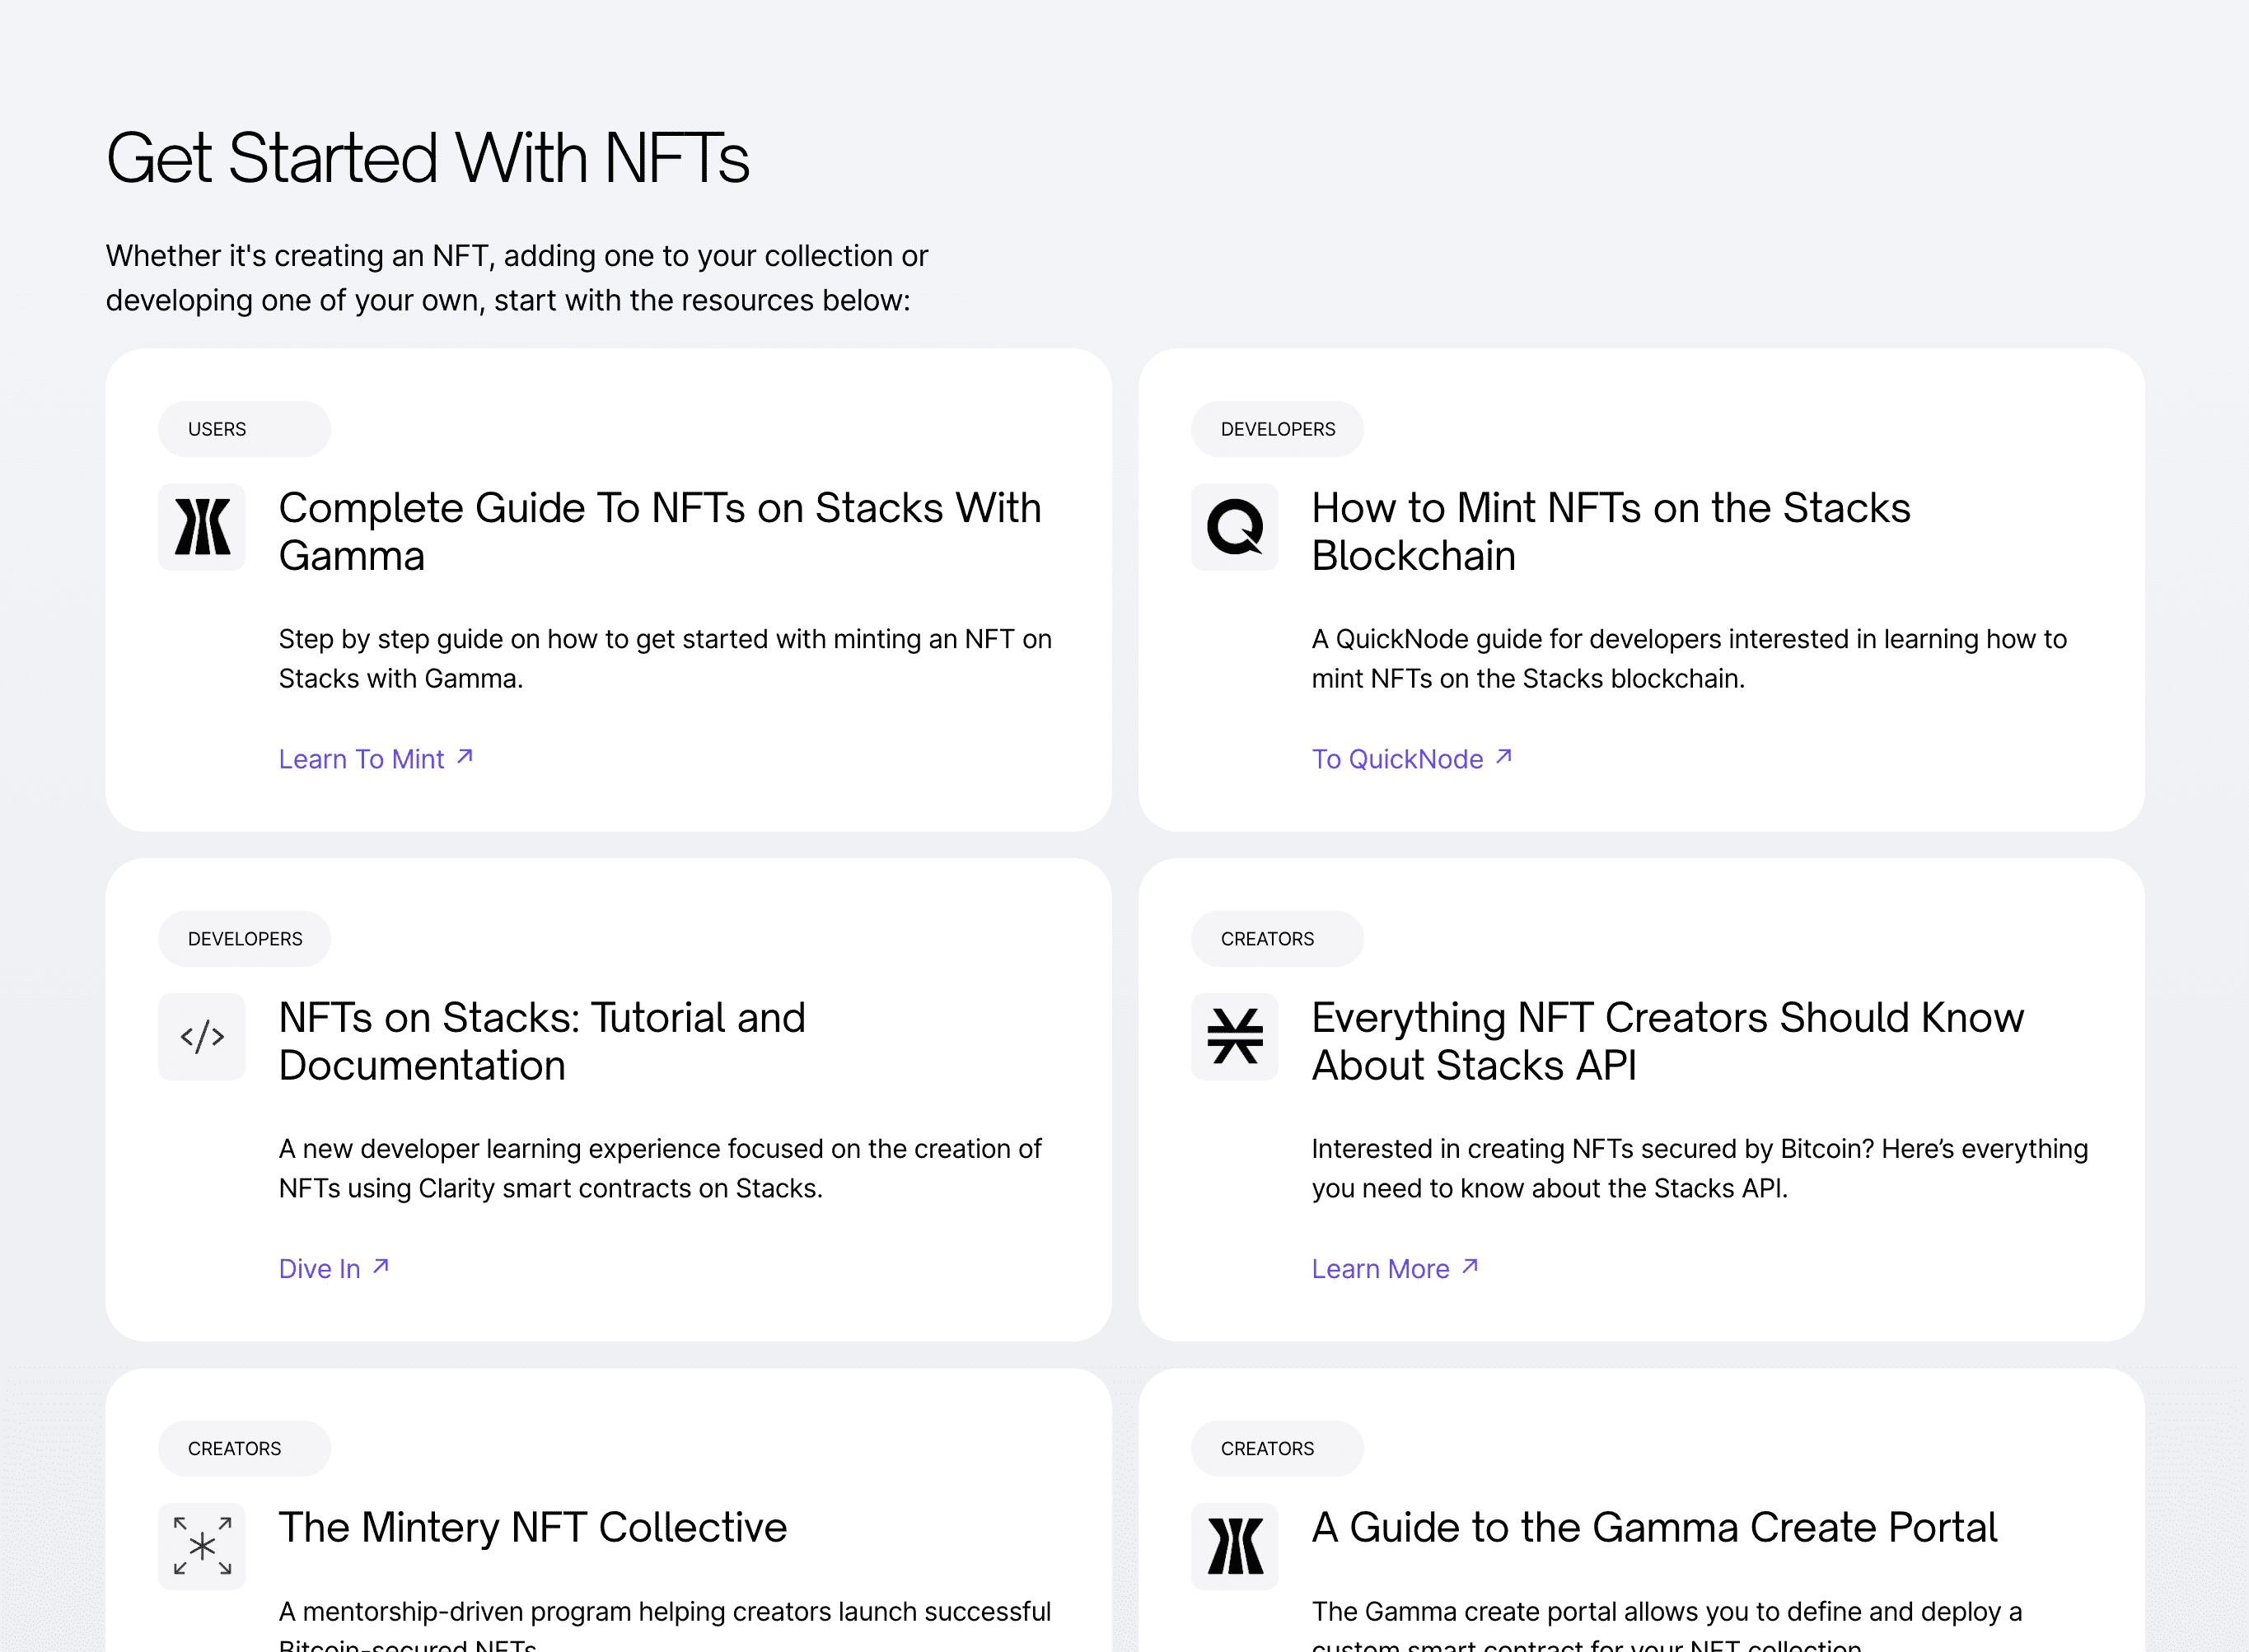Click the 'Step by step guide' description text
Screen dimensions: 2249x1652
[666, 659]
